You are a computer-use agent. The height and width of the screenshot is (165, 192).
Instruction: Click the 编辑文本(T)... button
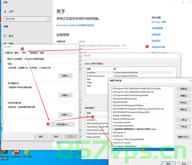click(x=184, y=137)
